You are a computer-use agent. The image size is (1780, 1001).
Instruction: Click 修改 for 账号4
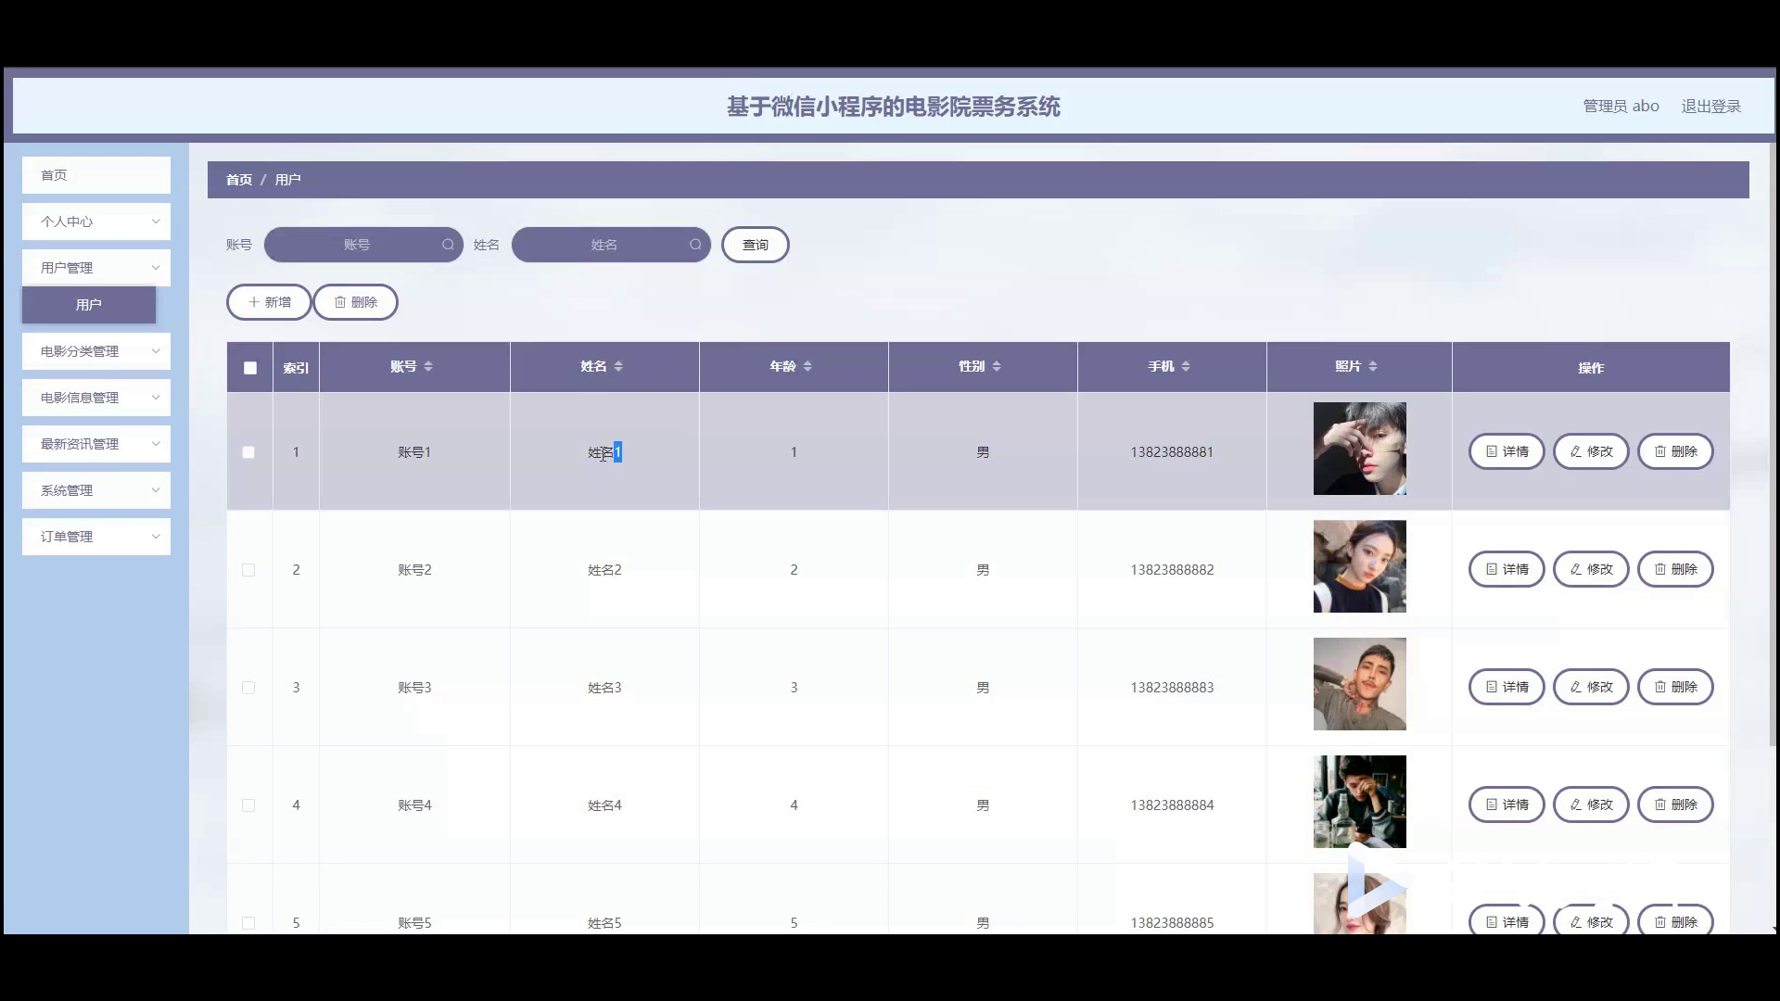pyautogui.click(x=1591, y=805)
